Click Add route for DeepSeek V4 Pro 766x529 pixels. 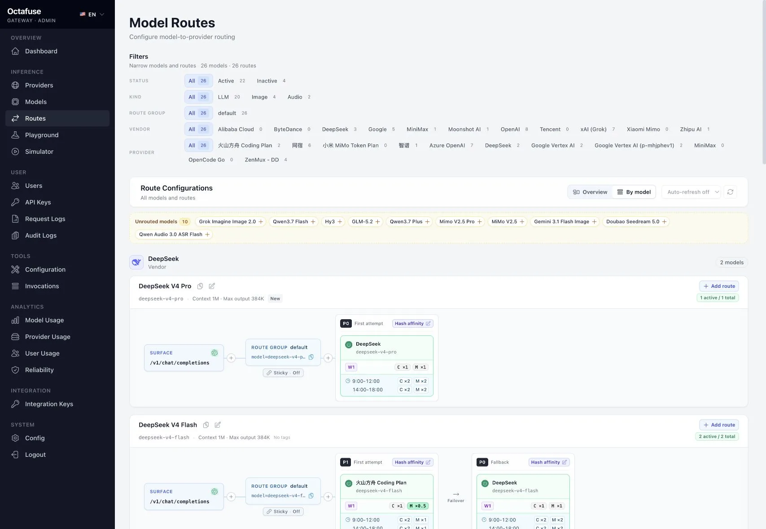pos(719,286)
